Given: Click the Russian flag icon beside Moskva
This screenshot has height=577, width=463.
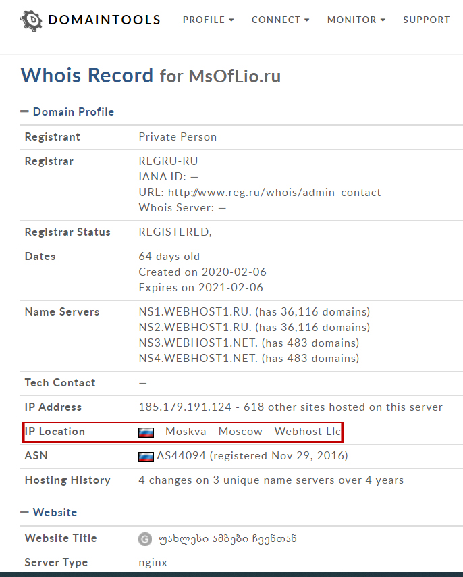Looking at the screenshot, I should coord(146,432).
